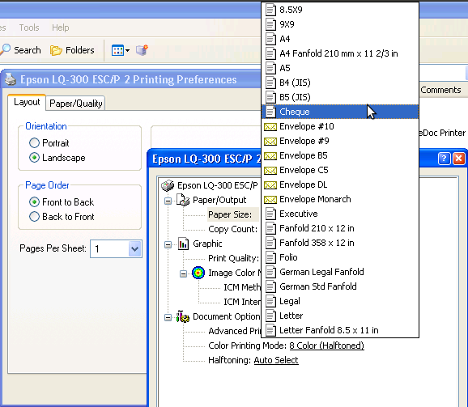This screenshot has width=468, height=407.
Task: Open the Pages Per Sheet dropdown
Action: tap(134, 248)
